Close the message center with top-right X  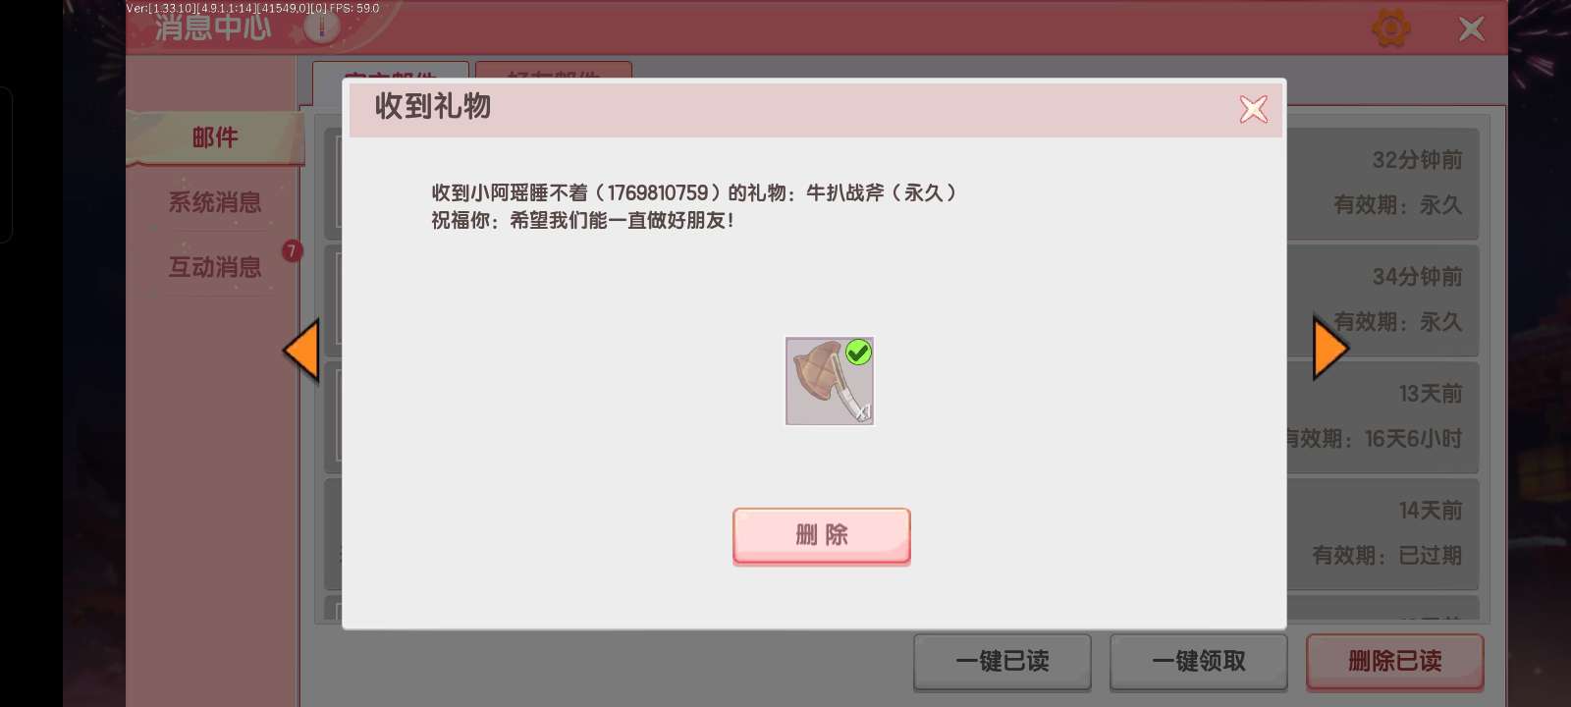tap(1471, 28)
